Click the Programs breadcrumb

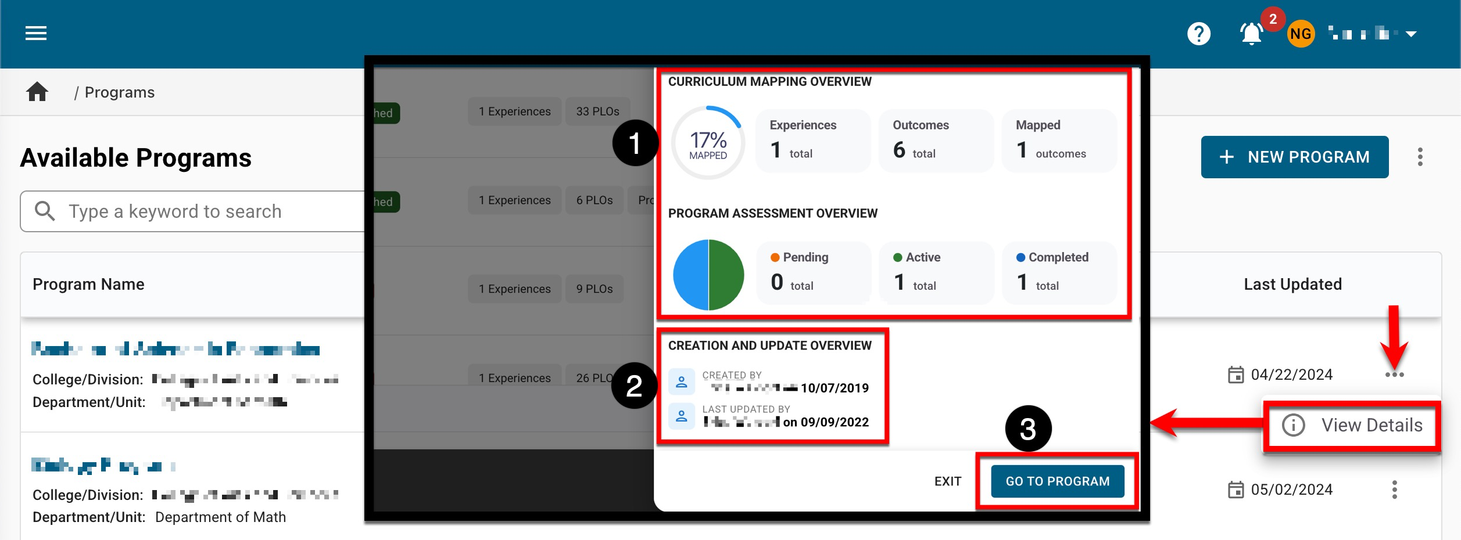tap(119, 92)
